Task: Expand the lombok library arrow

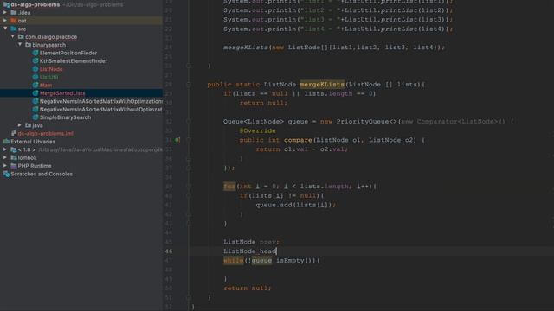Action: coord(5,157)
